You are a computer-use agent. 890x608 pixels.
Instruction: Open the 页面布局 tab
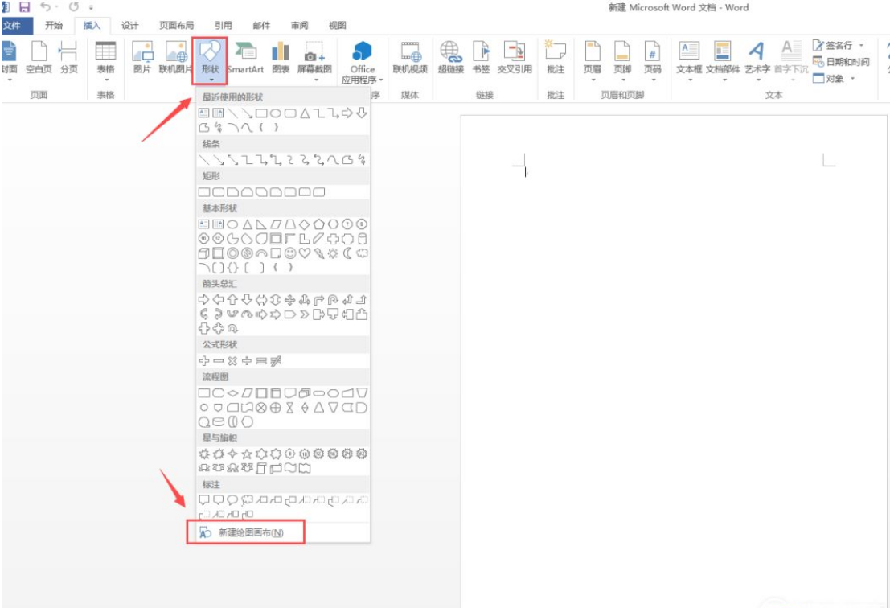coord(177,26)
